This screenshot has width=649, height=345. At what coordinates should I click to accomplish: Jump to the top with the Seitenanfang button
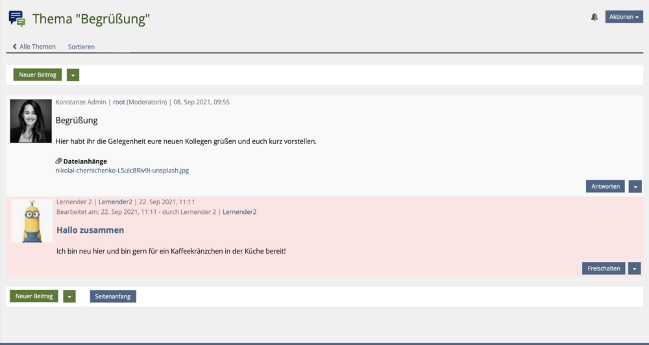pyautogui.click(x=113, y=296)
